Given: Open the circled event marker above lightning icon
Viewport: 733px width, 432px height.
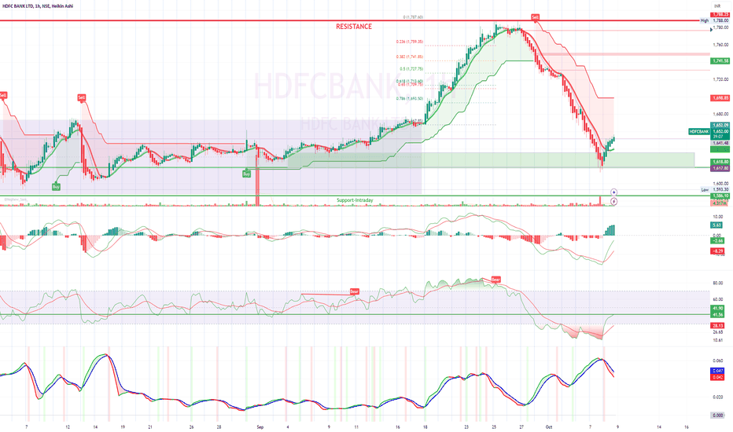Looking at the screenshot, I should 613,192.
